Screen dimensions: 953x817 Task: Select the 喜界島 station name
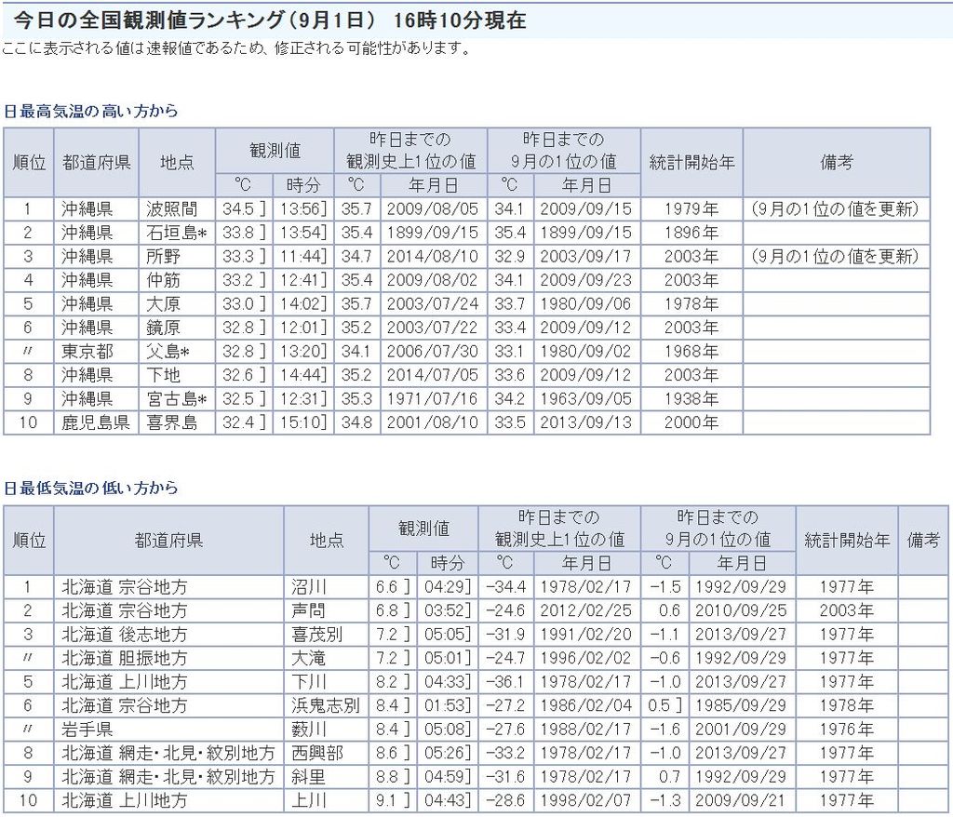[x=171, y=422]
